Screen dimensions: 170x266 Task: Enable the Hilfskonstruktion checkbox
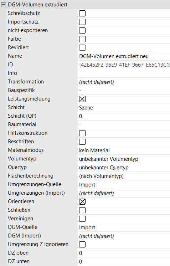coord(82,133)
